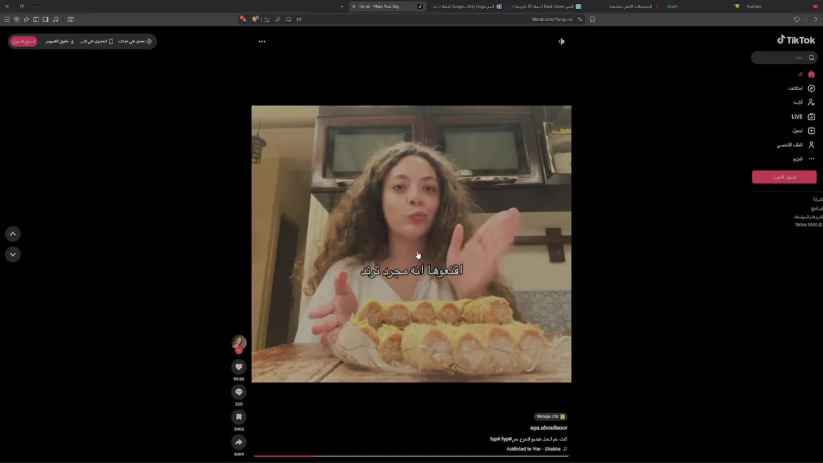Open the Following sidebar item
The height and width of the screenshot is (463, 823).
click(804, 102)
